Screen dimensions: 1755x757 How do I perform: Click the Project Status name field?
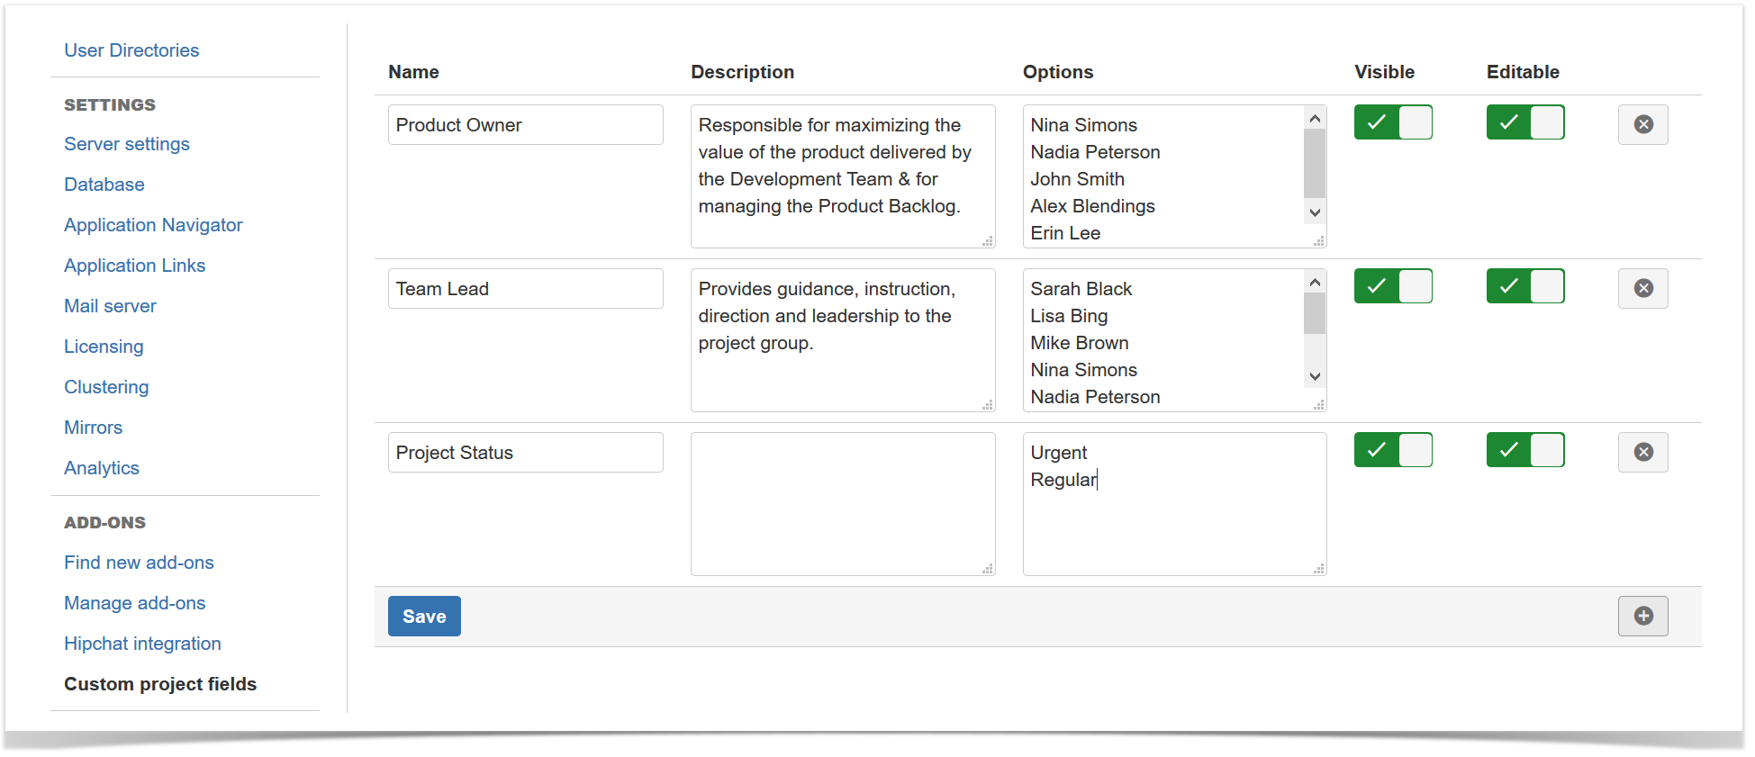click(x=526, y=452)
